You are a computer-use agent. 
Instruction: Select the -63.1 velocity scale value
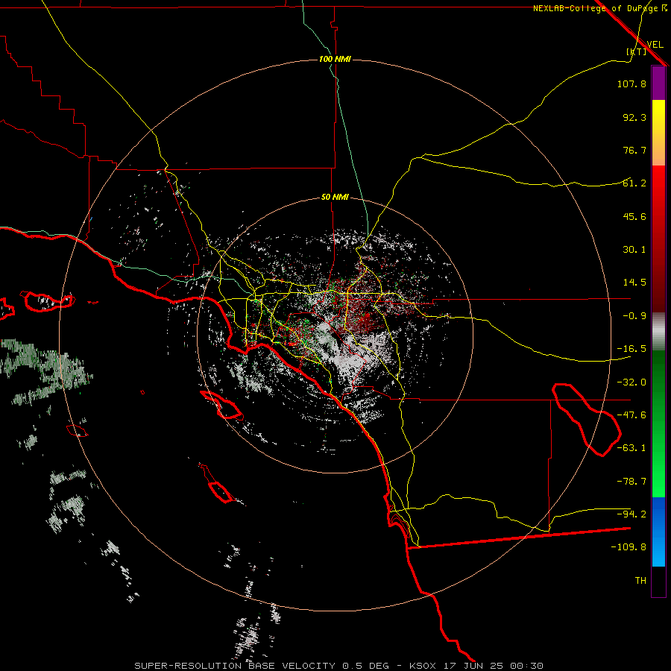631,448
